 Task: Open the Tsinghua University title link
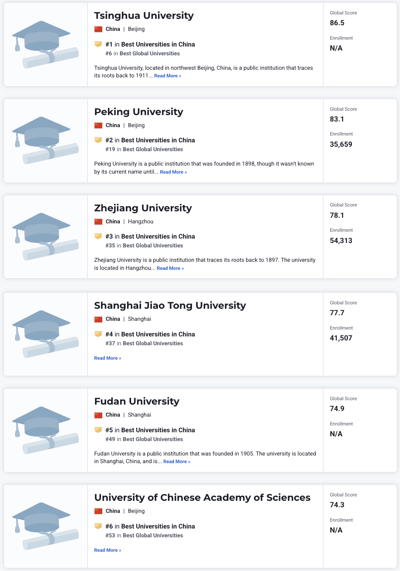(144, 16)
